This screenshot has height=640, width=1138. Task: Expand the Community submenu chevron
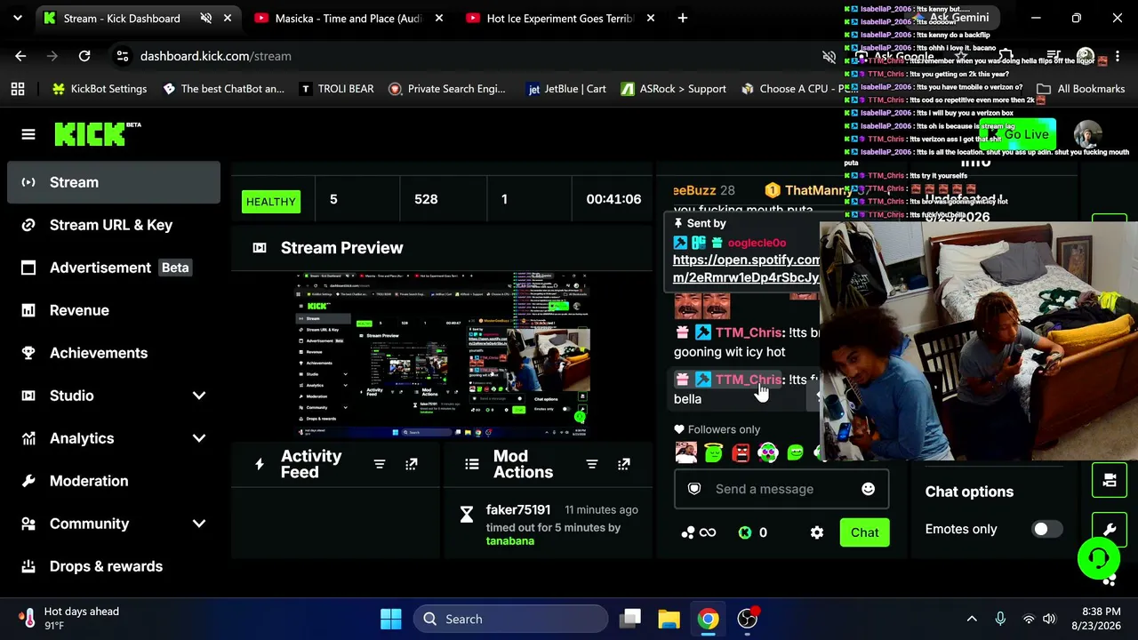(199, 524)
